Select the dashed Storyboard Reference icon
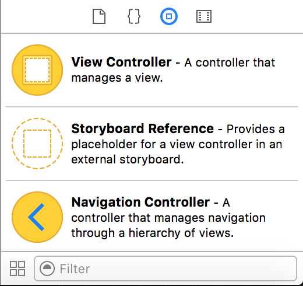 [x=37, y=144]
